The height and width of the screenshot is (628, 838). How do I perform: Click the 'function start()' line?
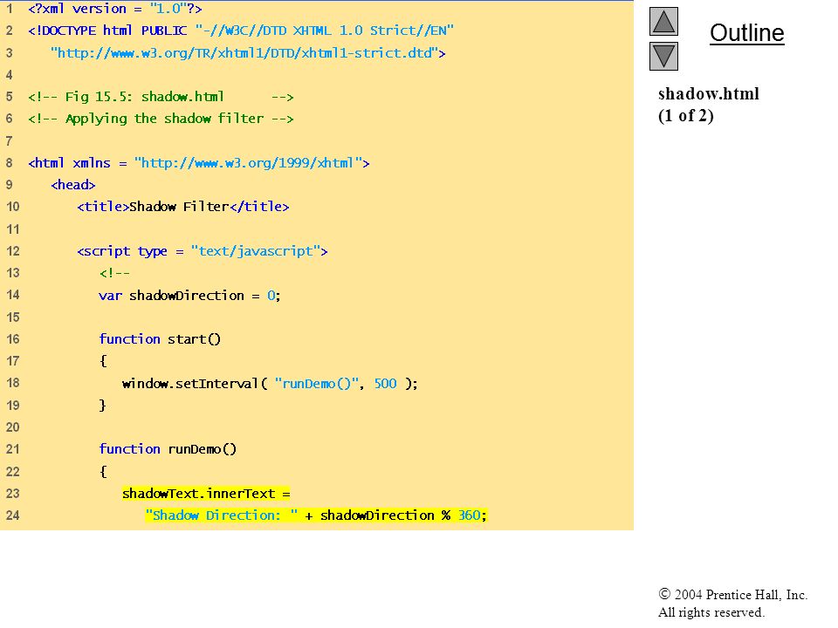pyautogui.click(x=160, y=339)
